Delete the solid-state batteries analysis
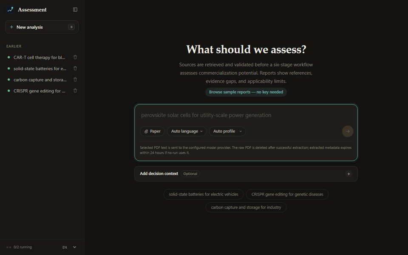The image size is (408, 255). [x=75, y=68]
